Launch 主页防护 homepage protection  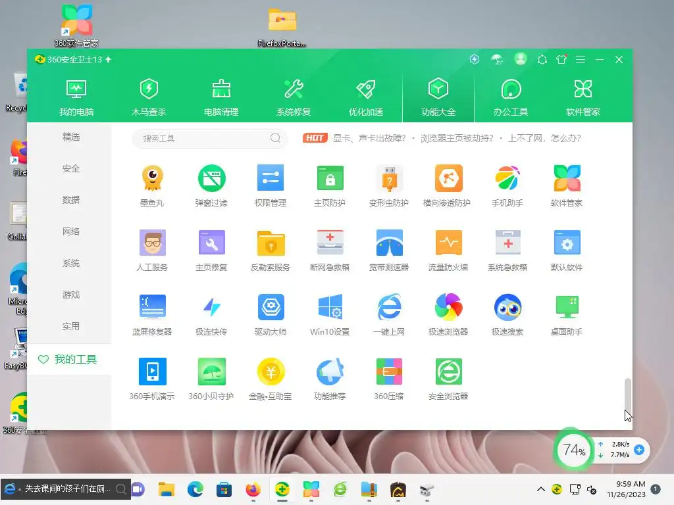(330, 185)
